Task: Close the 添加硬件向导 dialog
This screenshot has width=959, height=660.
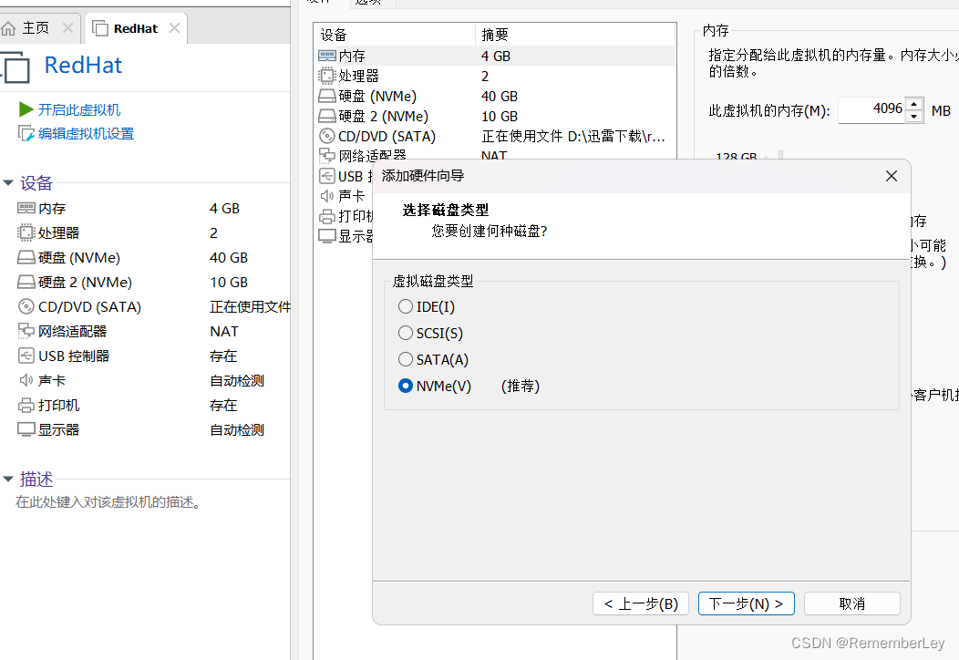Action: point(892,176)
